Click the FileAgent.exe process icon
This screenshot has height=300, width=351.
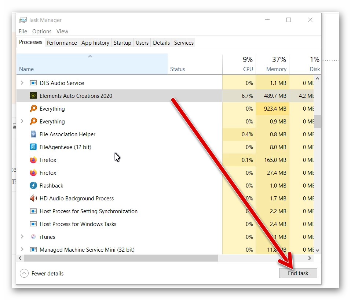point(33,147)
